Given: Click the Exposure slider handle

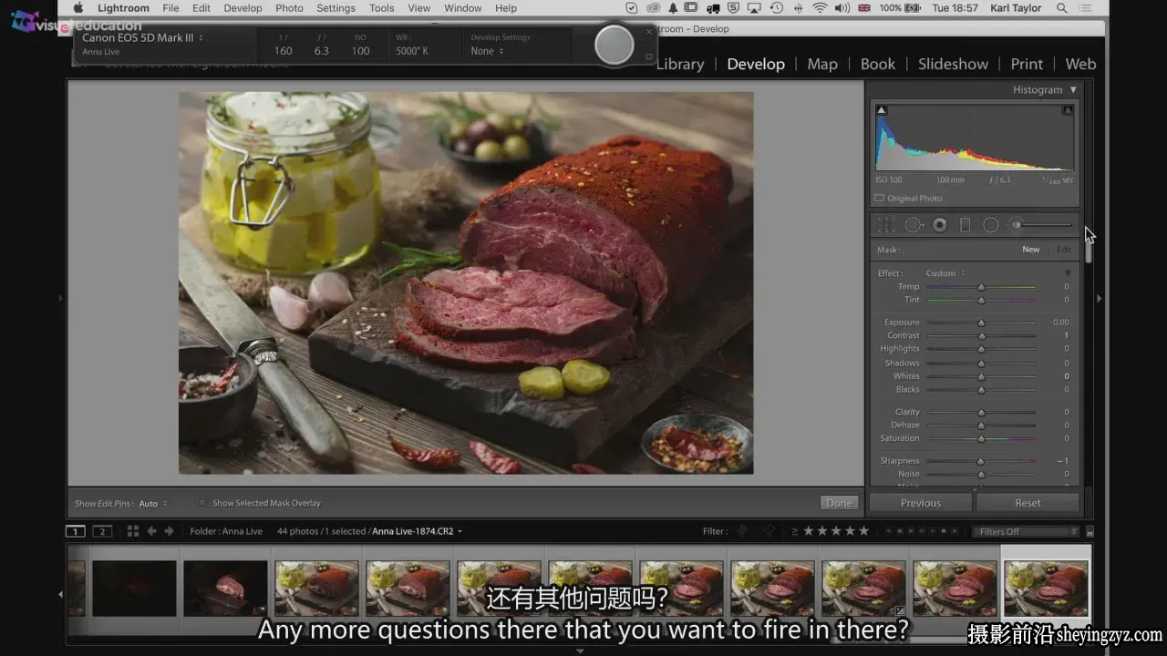Looking at the screenshot, I should point(981,323).
